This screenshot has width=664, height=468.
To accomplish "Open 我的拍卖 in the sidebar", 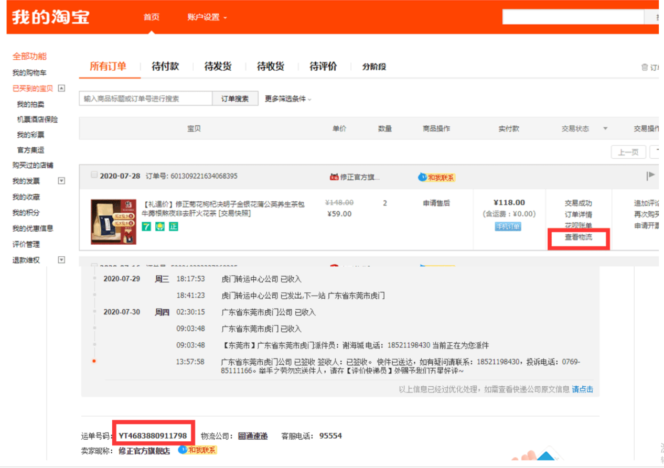I will [x=30, y=104].
